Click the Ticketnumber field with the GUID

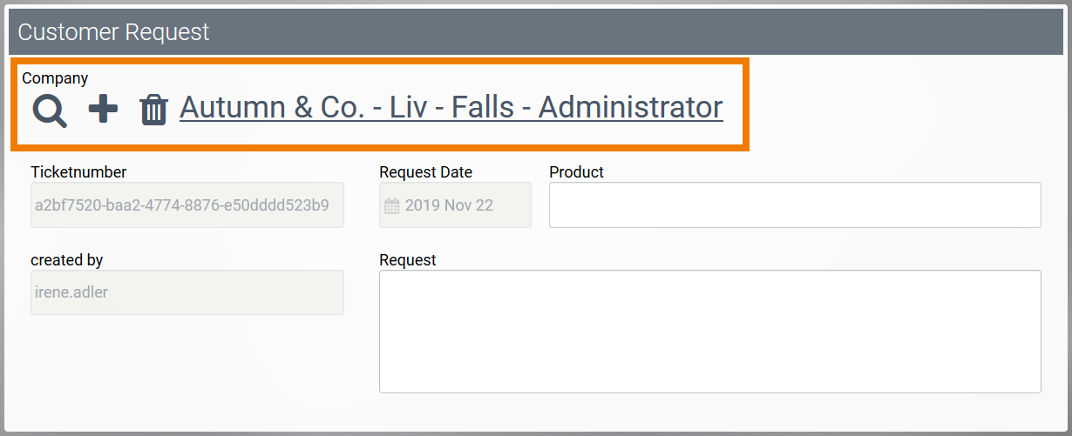click(x=187, y=205)
